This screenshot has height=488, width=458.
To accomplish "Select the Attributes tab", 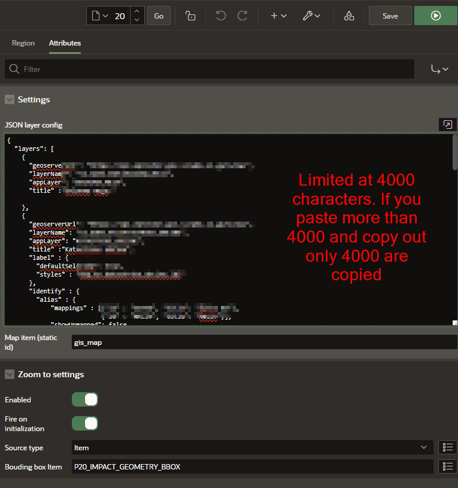I will pyautogui.click(x=65, y=43).
